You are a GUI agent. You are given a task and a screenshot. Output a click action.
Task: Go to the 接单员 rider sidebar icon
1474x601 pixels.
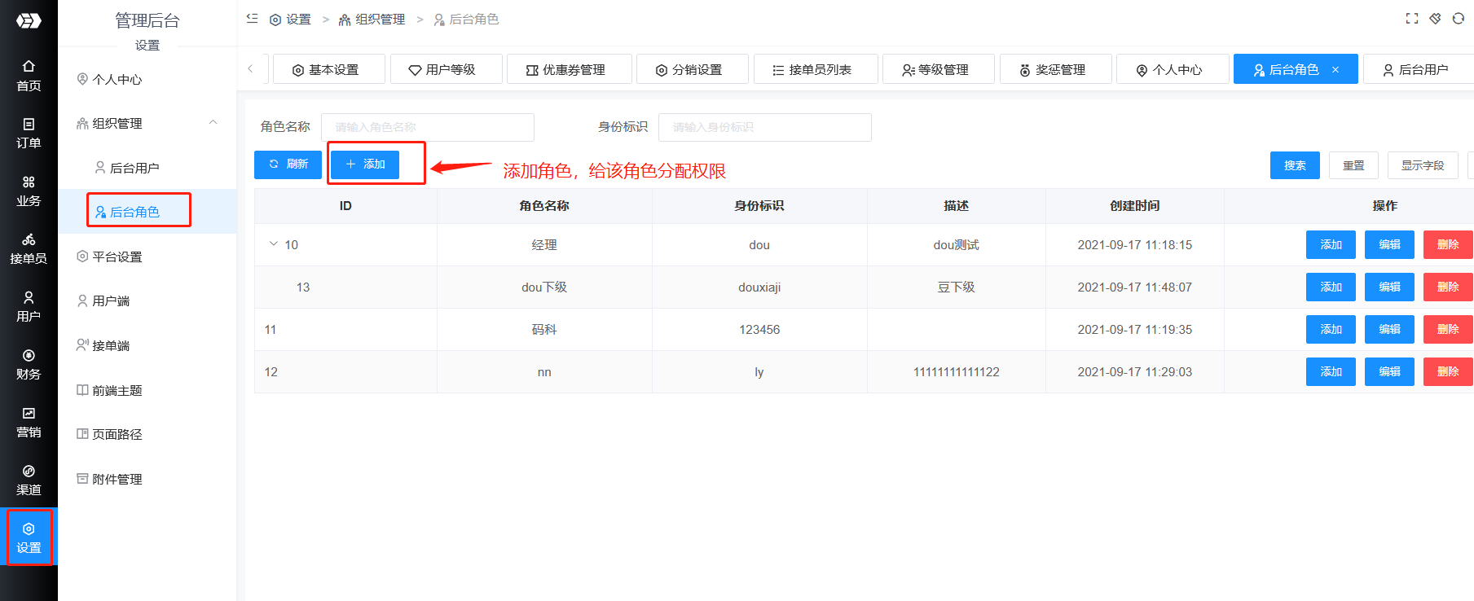[x=29, y=248]
